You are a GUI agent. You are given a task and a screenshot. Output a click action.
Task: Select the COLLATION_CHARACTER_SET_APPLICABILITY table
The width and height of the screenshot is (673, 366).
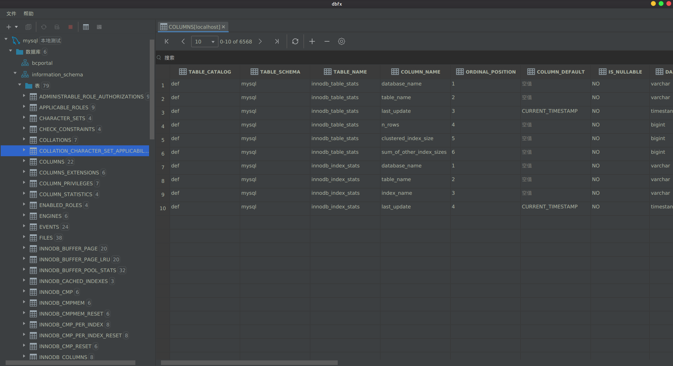75,151
